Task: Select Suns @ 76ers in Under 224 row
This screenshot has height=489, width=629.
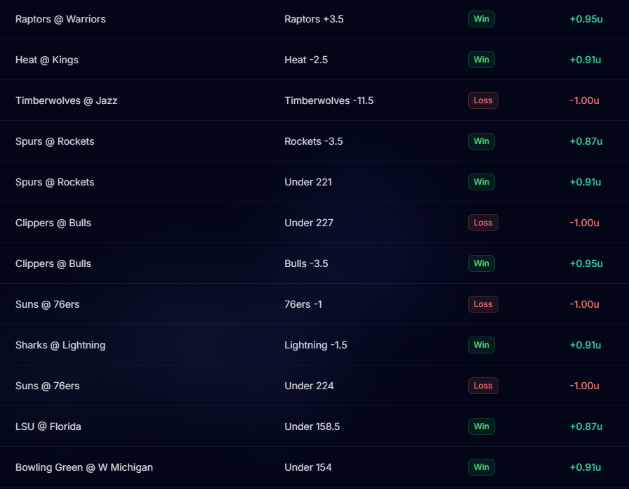Action: tap(47, 386)
